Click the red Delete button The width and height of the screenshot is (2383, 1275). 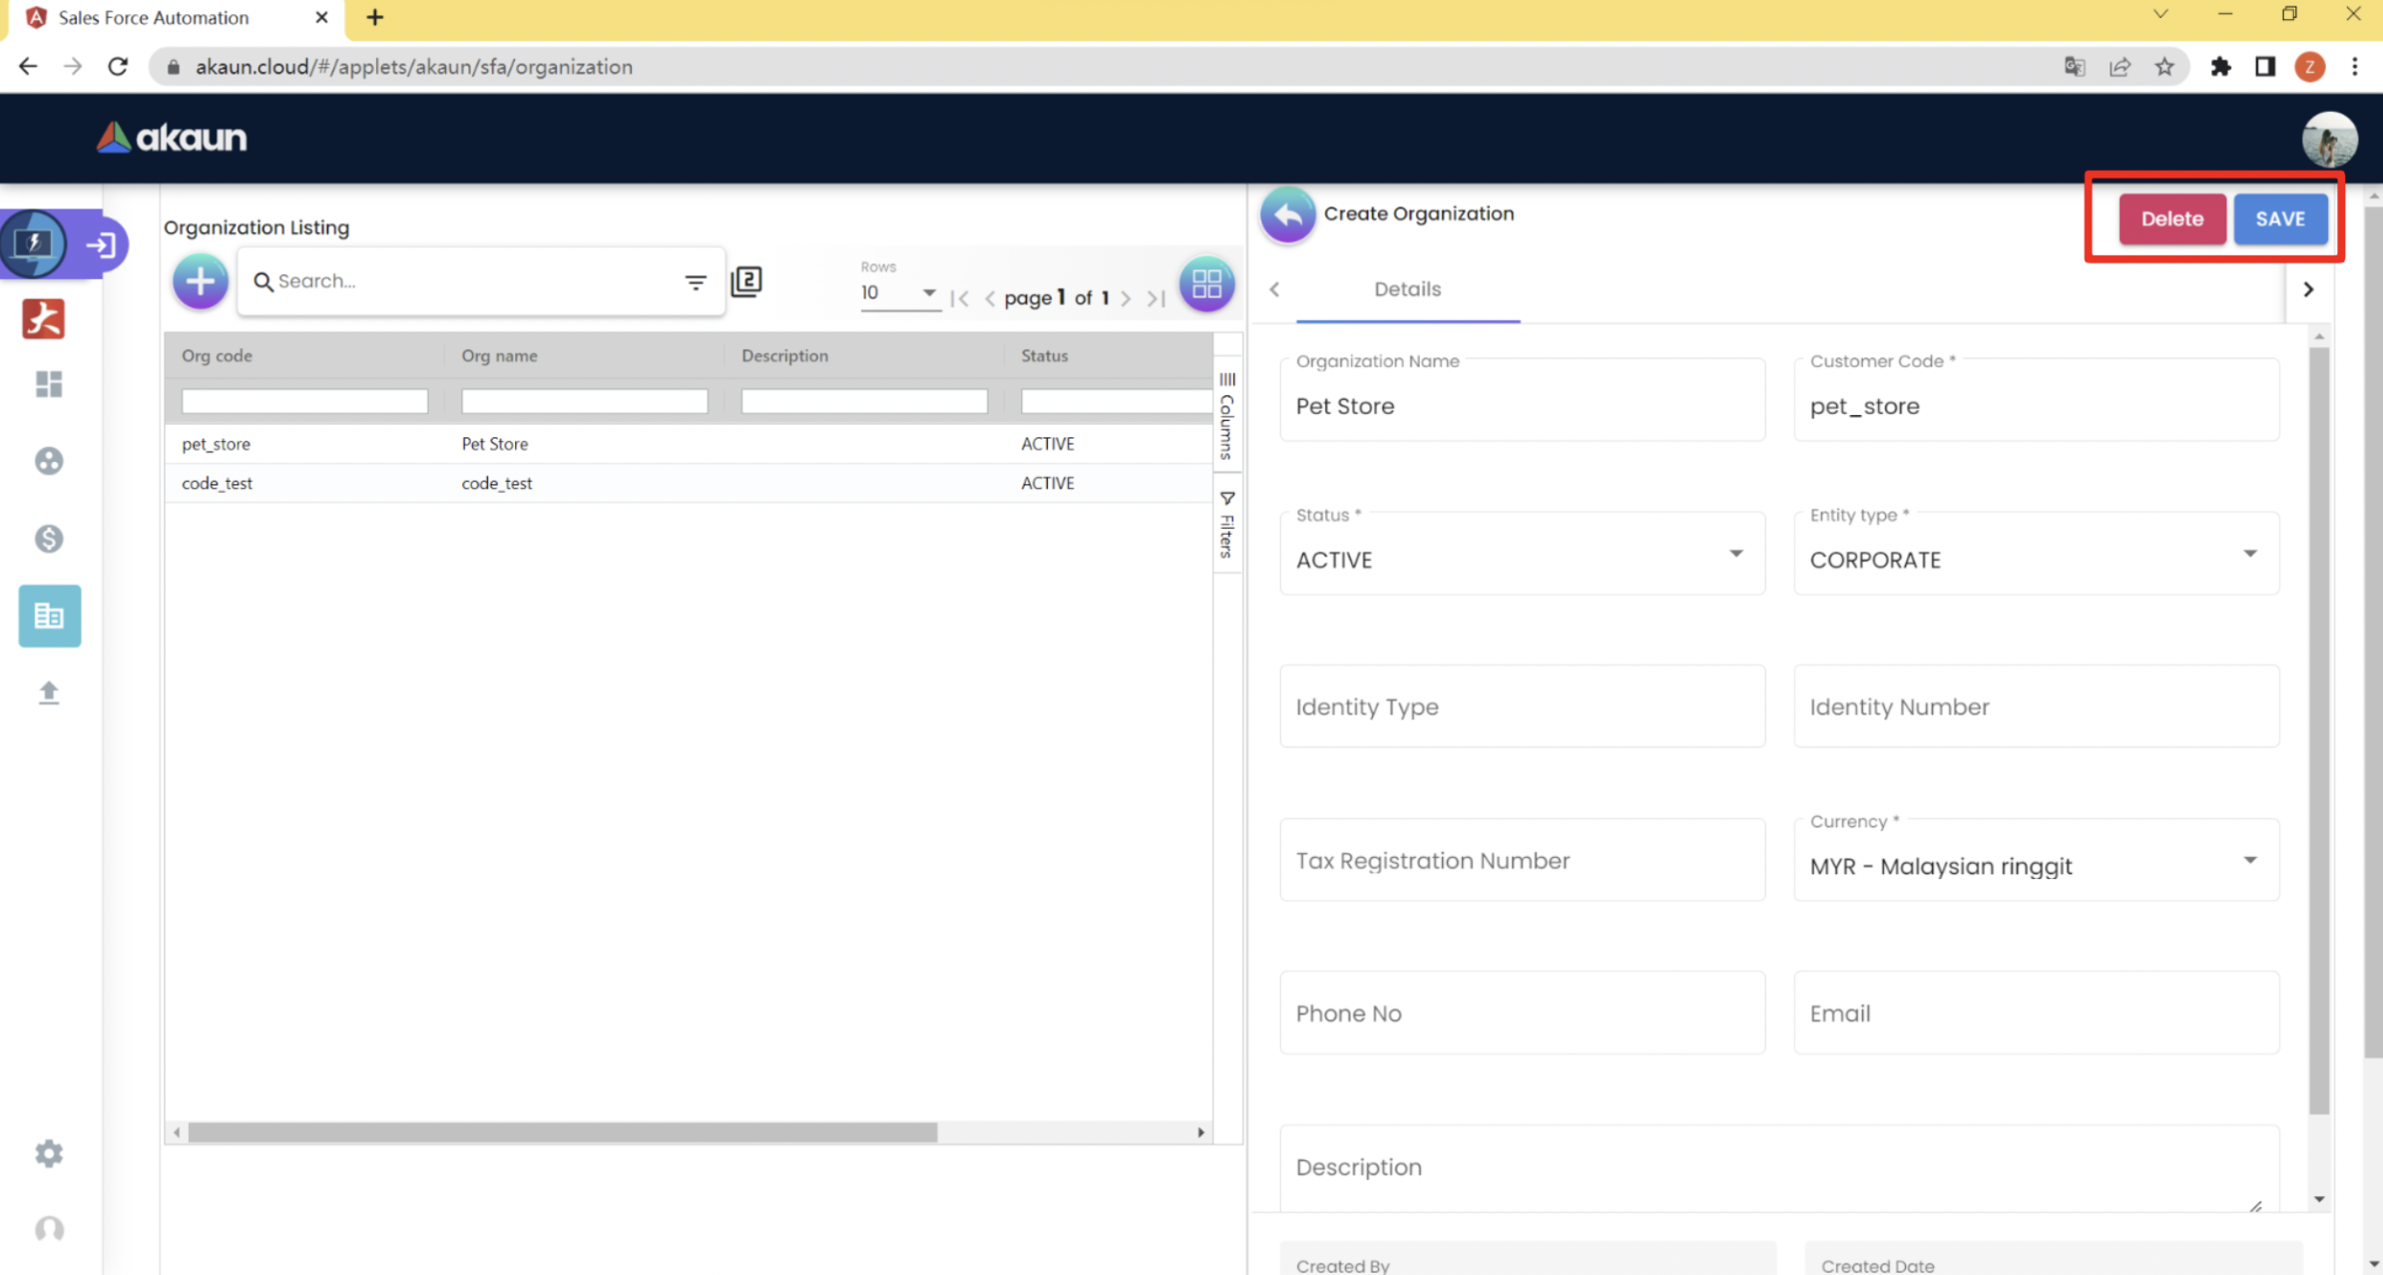pos(2171,219)
